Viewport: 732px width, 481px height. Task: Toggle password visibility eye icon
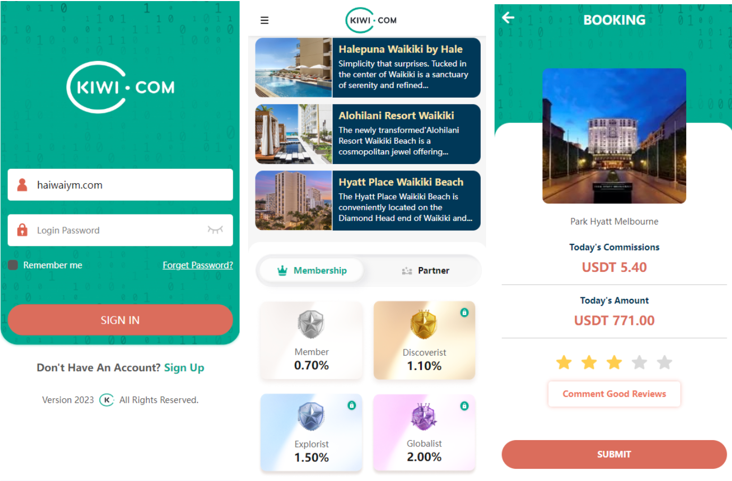[x=215, y=230]
